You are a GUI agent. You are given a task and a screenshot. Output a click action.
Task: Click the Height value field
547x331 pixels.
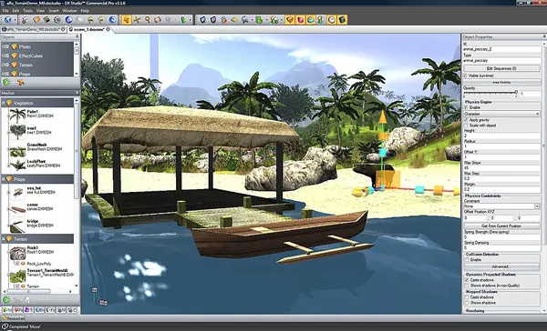[x=501, y=135]
